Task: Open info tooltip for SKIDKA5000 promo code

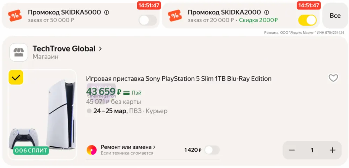Action: click(107, 13)
